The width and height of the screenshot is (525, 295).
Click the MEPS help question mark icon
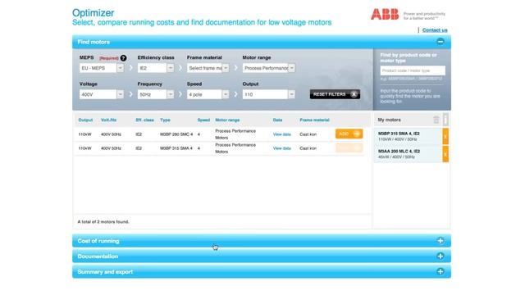(x=123, y=58)
